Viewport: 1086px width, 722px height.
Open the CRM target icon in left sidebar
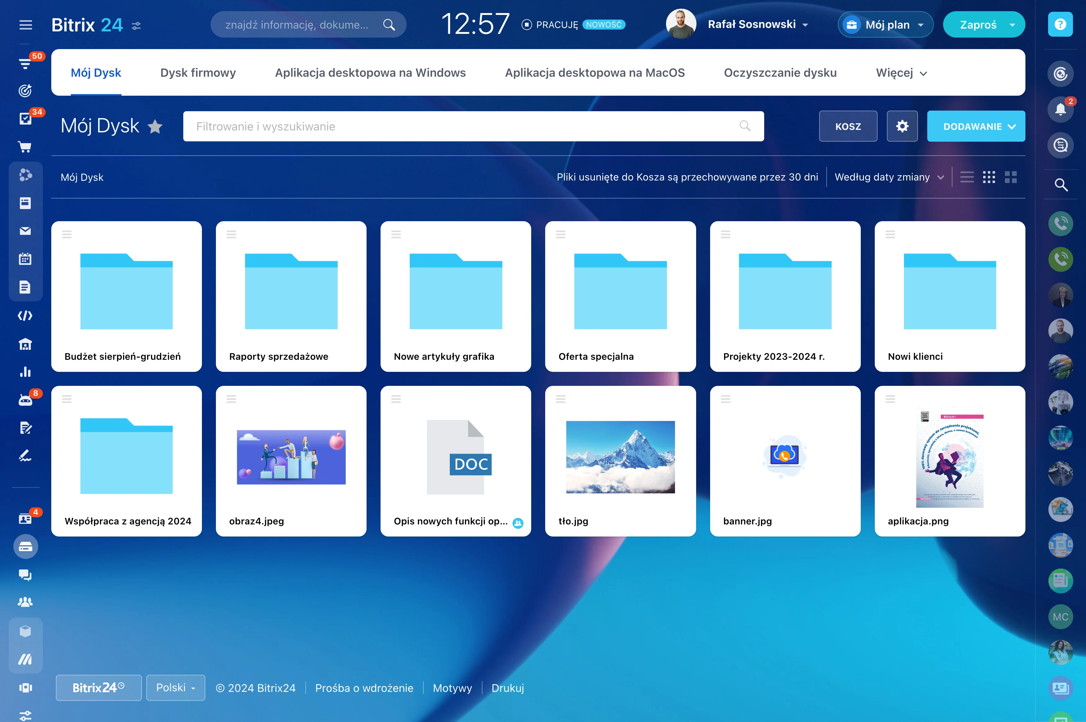25,91
